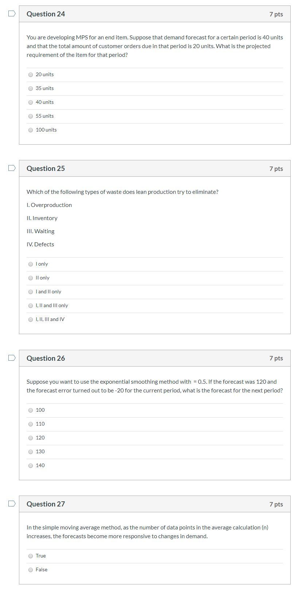Pick 100 units in Question 24
The image size is (306, 591).
click(31, 130)
